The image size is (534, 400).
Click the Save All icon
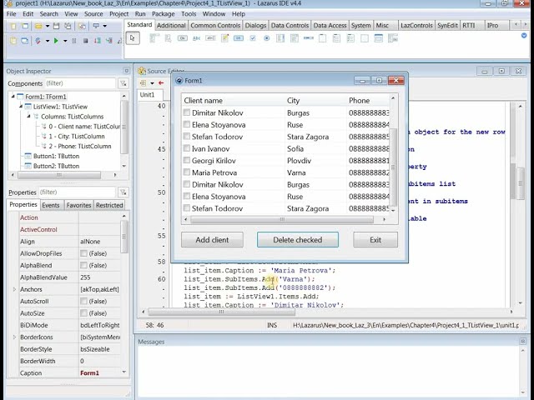coord(68,26)
